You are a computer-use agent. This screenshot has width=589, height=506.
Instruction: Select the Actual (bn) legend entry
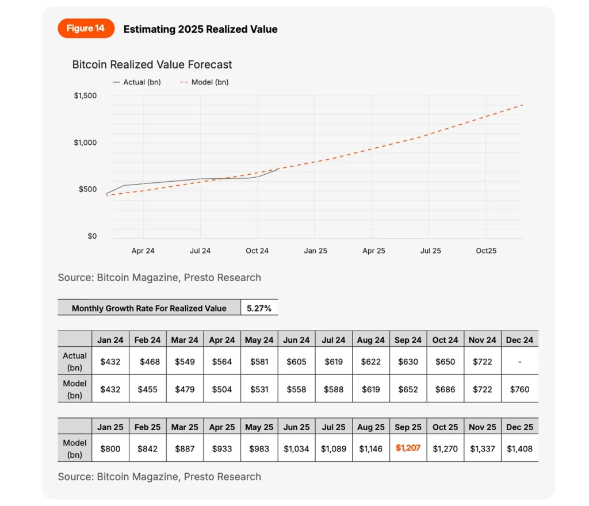pyautogui.click(x=137, y=82)
